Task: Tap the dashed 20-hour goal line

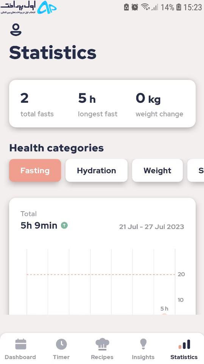Action: pos(101,275)
